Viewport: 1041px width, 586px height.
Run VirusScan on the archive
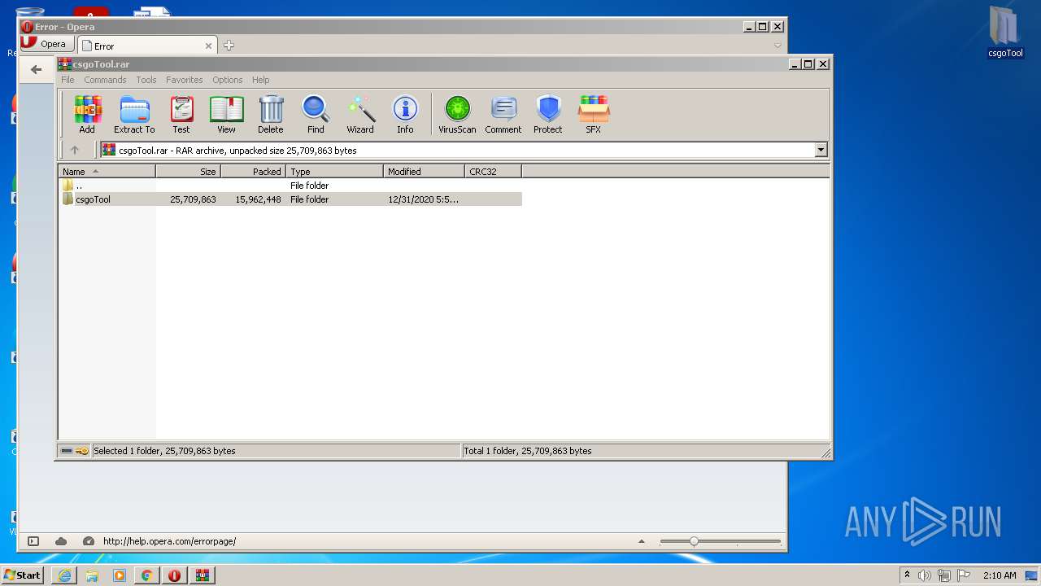[457, 114]
